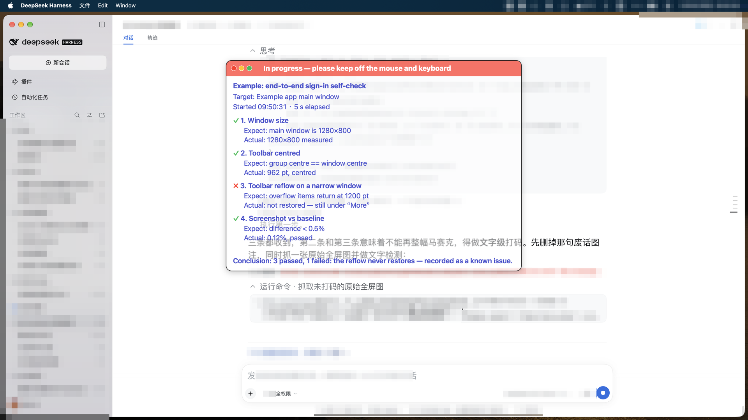Open the DeepSeek Harness app menu
The width and height of the screenshot is (748, 420).
[x=46, y=5]
